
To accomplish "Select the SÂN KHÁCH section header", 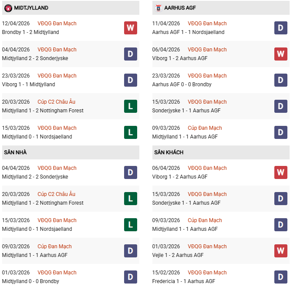I will [x=169, y=152].
